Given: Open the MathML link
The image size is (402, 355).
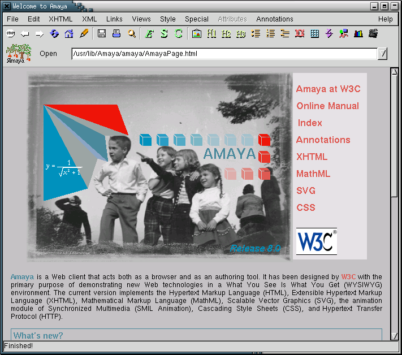Looking at the screenshot, I should coord(313,174).
